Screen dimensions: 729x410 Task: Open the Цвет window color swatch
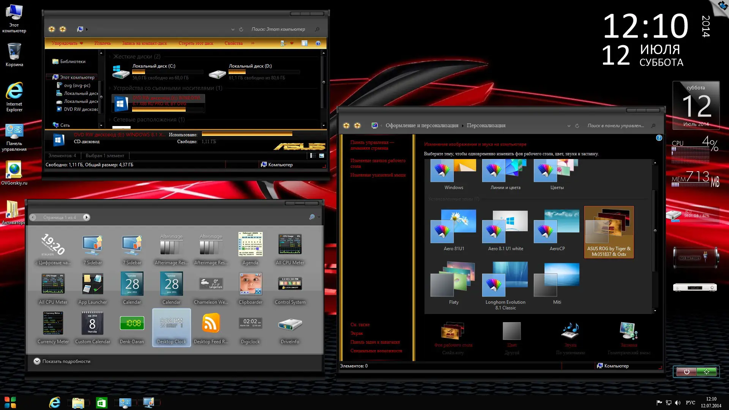[511, 331]
